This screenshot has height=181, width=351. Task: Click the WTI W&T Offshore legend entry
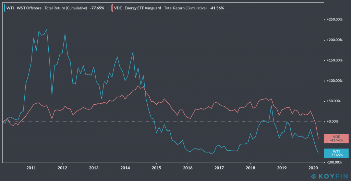[56, 8]
